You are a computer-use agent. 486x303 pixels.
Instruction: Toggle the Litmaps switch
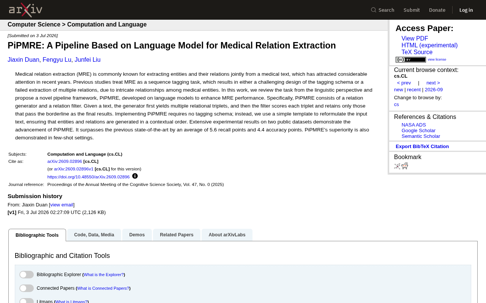tap(27, 301)
